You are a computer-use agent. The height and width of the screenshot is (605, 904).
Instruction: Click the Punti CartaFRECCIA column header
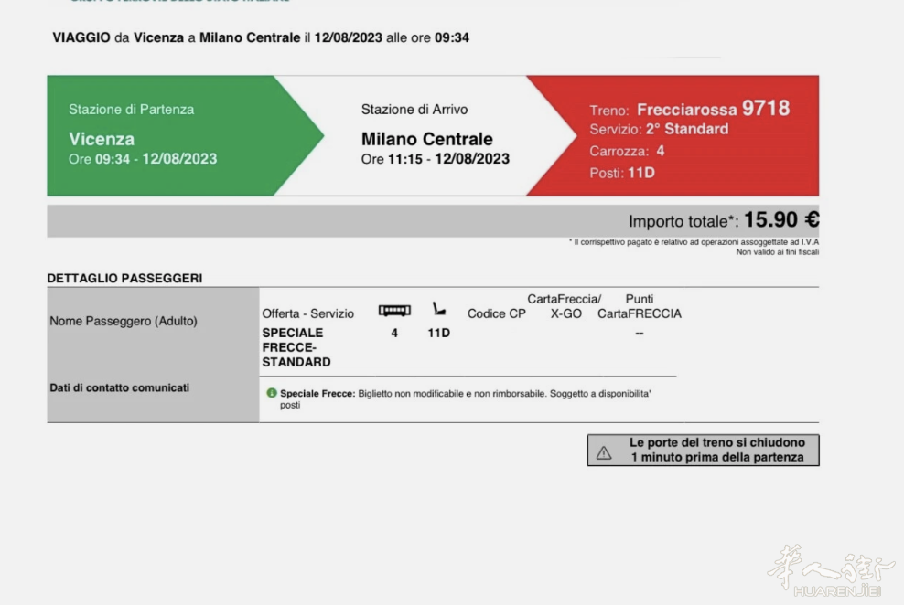(639, 306)
